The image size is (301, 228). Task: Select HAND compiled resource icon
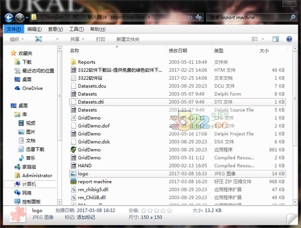click(x=73, y=165)
